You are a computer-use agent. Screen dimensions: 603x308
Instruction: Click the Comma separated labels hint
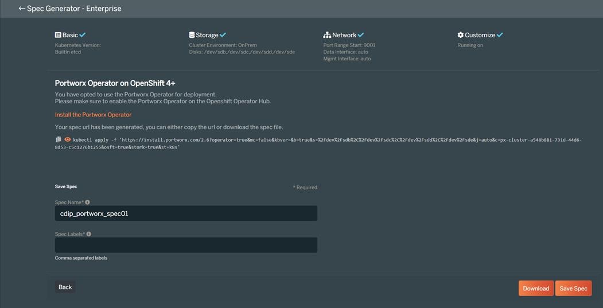(81, 258)
